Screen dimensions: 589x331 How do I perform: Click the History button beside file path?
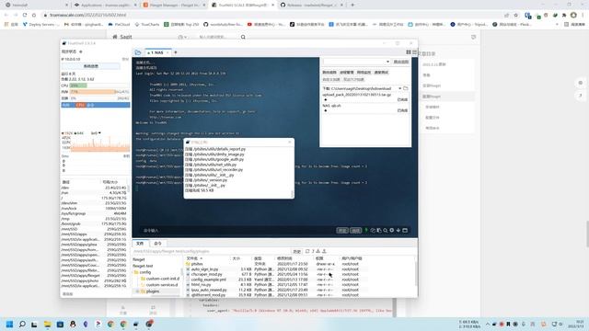click(x=296, y=251)
